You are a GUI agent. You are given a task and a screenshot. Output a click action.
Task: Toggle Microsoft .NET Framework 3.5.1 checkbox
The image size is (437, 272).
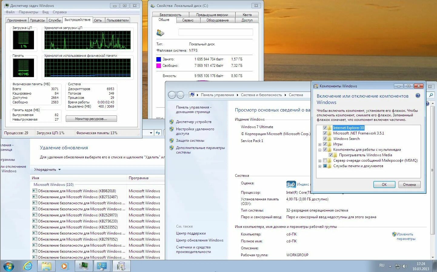[325, 133]
